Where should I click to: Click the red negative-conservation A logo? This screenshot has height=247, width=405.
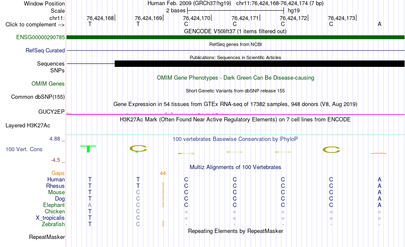click(x=379, y=153)
